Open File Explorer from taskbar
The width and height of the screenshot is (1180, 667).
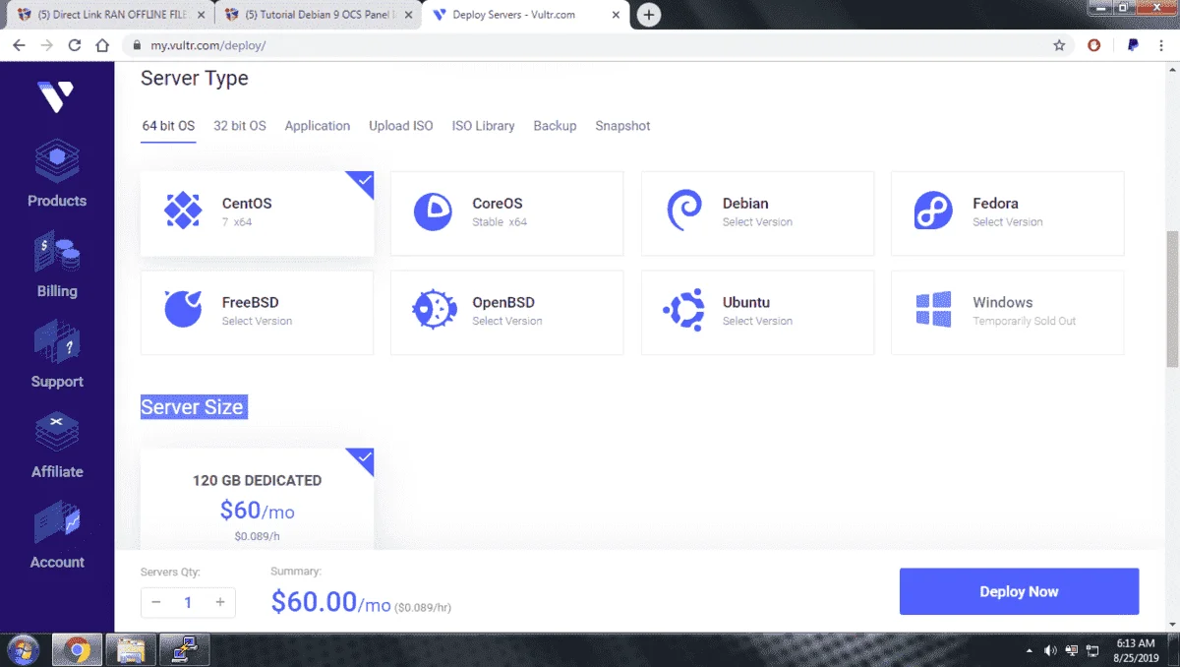[131, 650]
